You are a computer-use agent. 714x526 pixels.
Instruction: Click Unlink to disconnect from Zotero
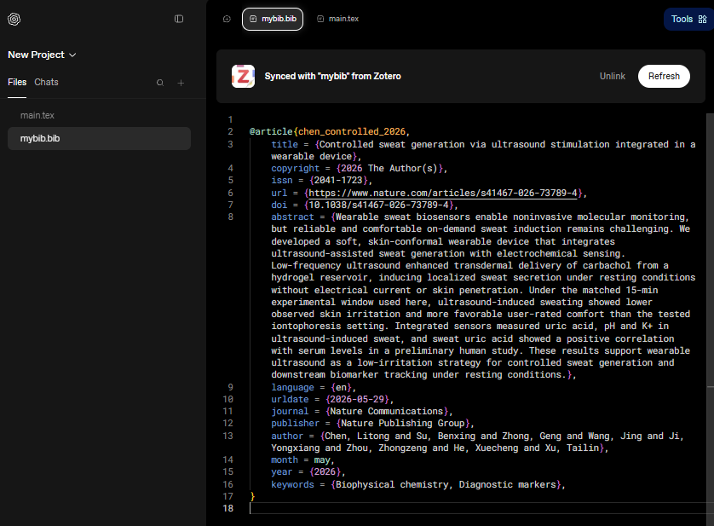pos(612,76)
